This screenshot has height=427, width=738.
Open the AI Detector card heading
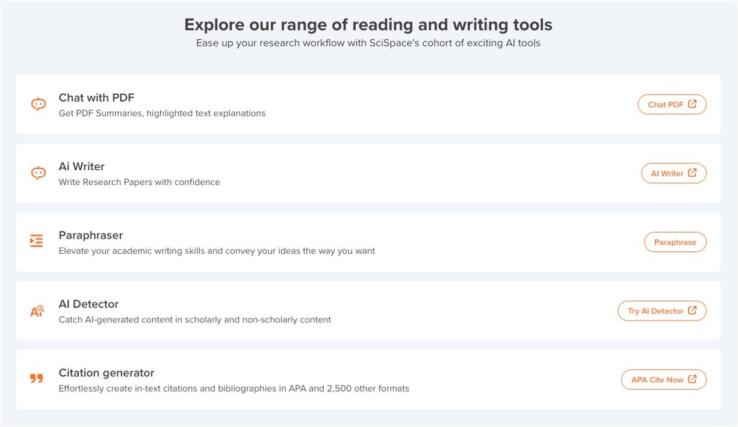[x=88, y=304]
